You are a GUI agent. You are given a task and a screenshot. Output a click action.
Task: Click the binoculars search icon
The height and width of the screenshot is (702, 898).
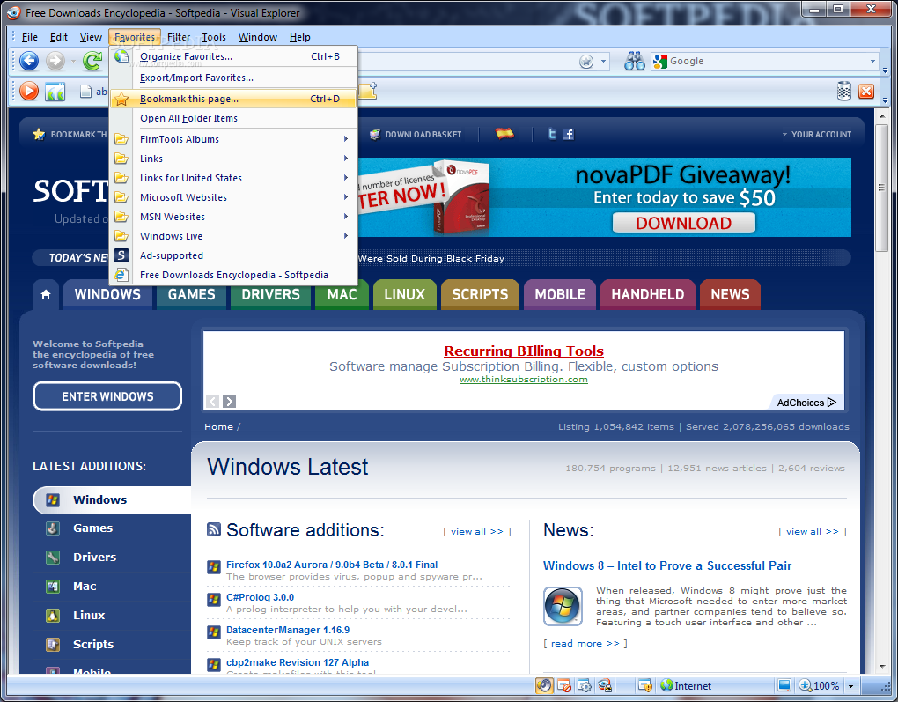[635, 61]
